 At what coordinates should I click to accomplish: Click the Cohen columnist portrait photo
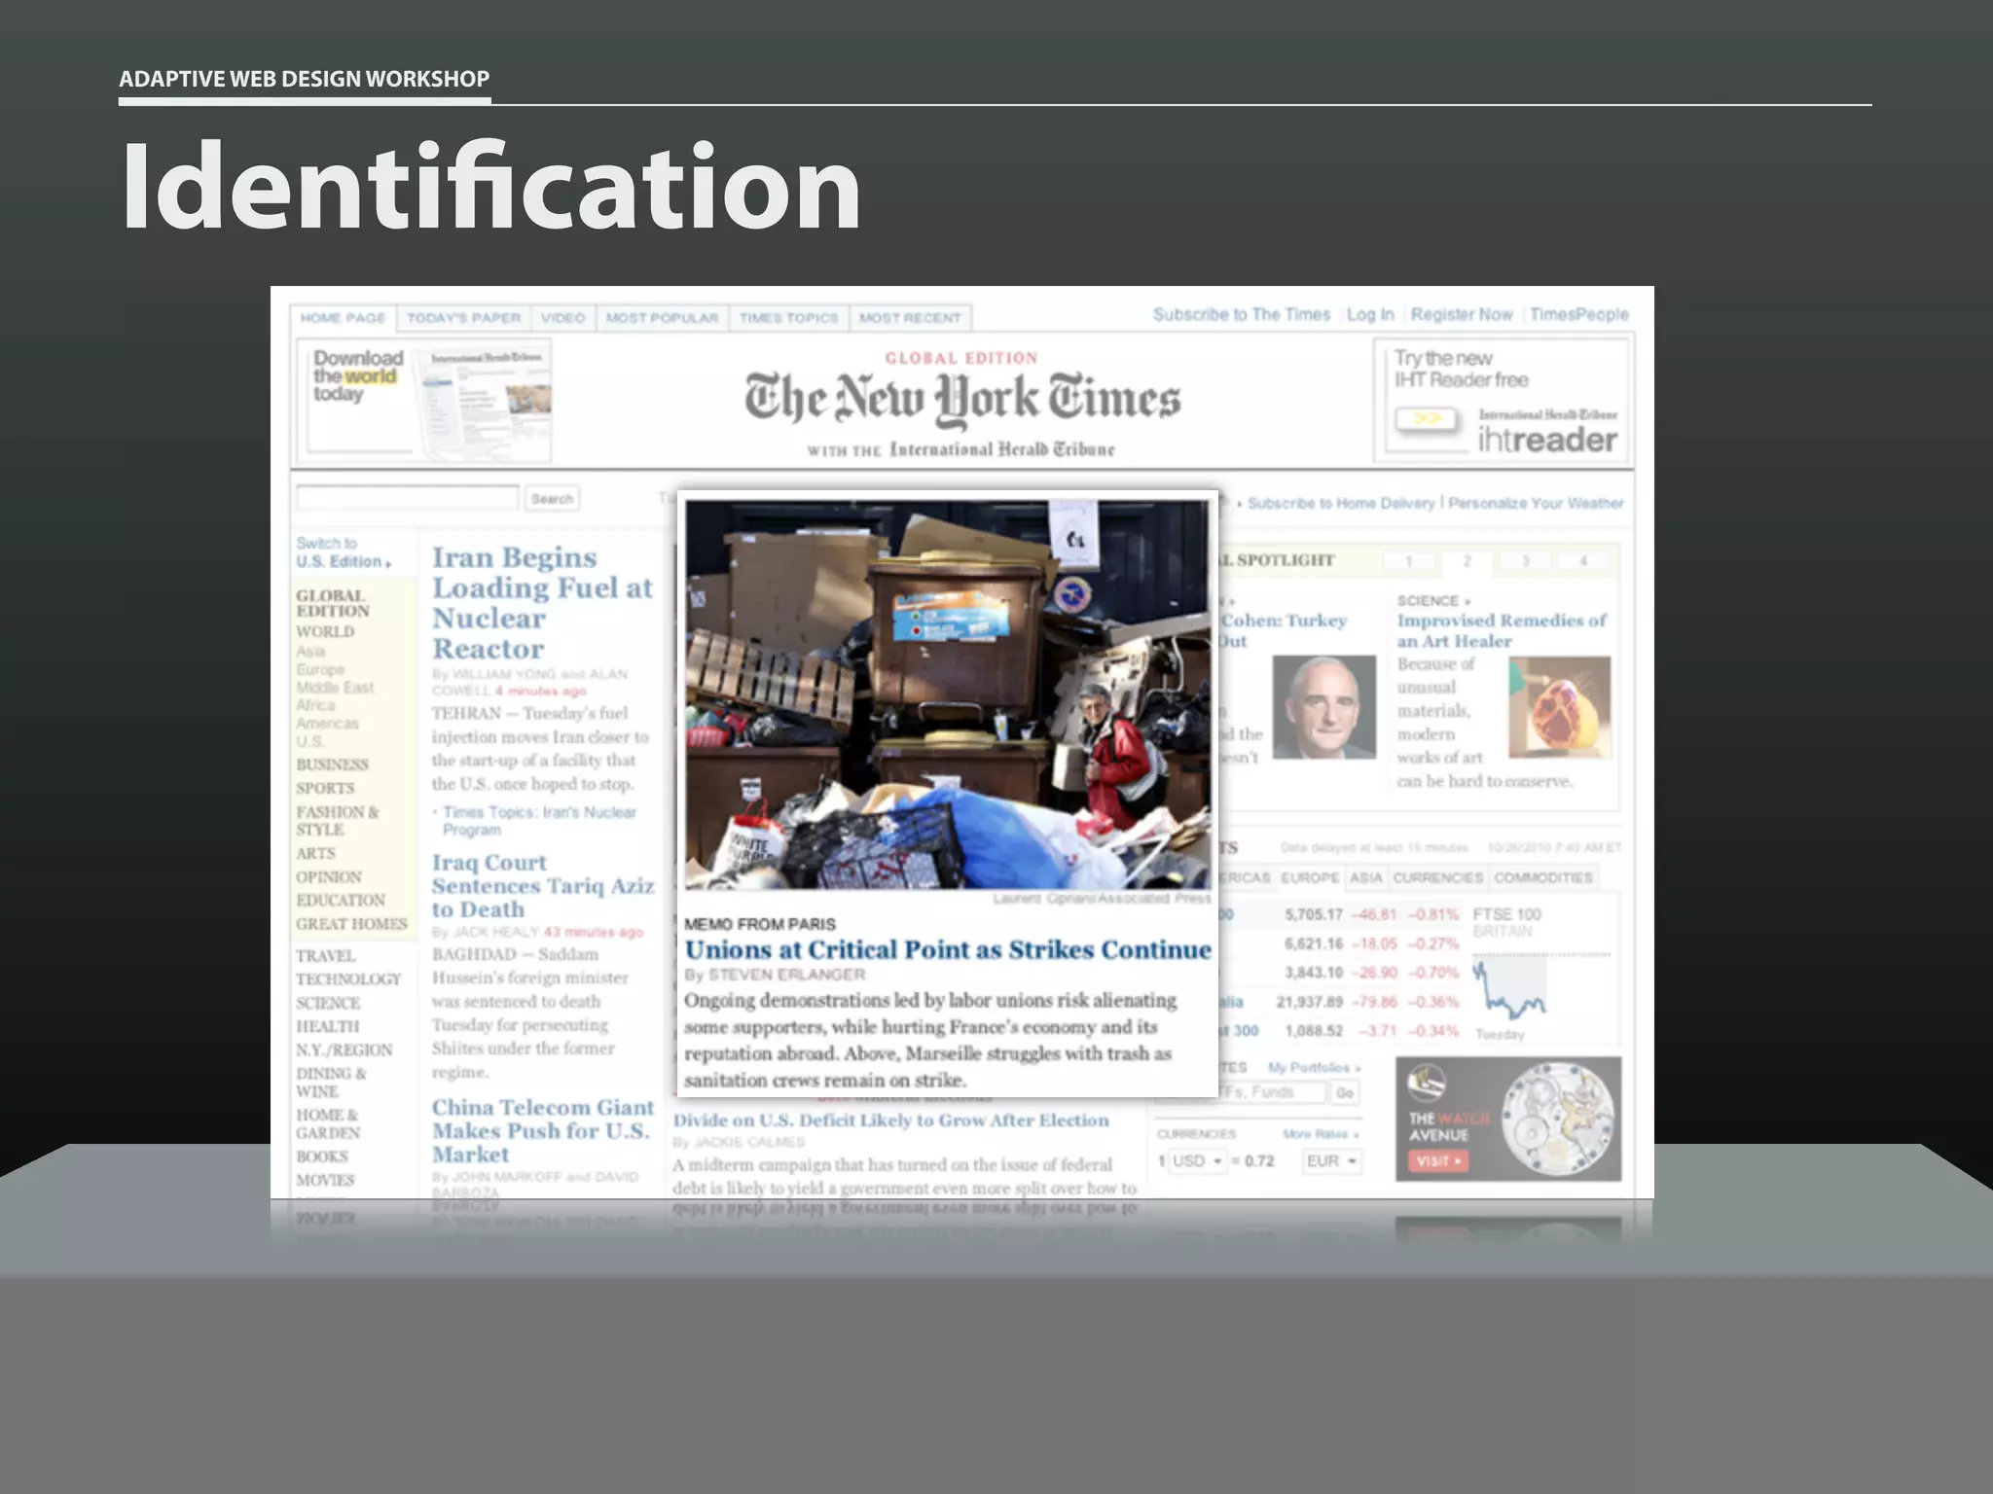(x=1323, y=707)
